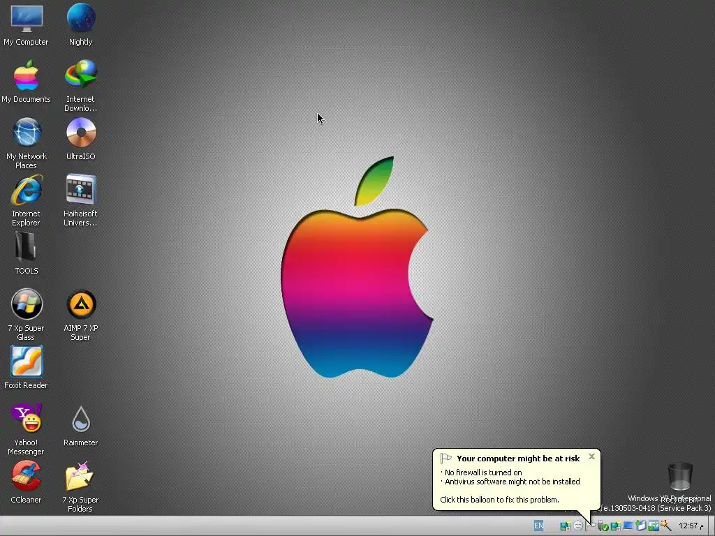Click the 12:57 taskbar clock

point(691,526)
